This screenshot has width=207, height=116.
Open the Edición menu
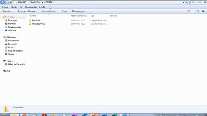pos(14,7)
